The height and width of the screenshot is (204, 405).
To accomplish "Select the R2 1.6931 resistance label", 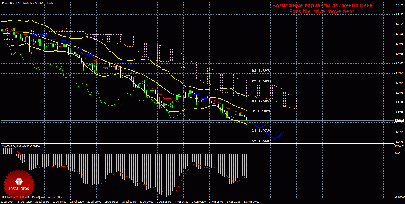I will (261, 81).
